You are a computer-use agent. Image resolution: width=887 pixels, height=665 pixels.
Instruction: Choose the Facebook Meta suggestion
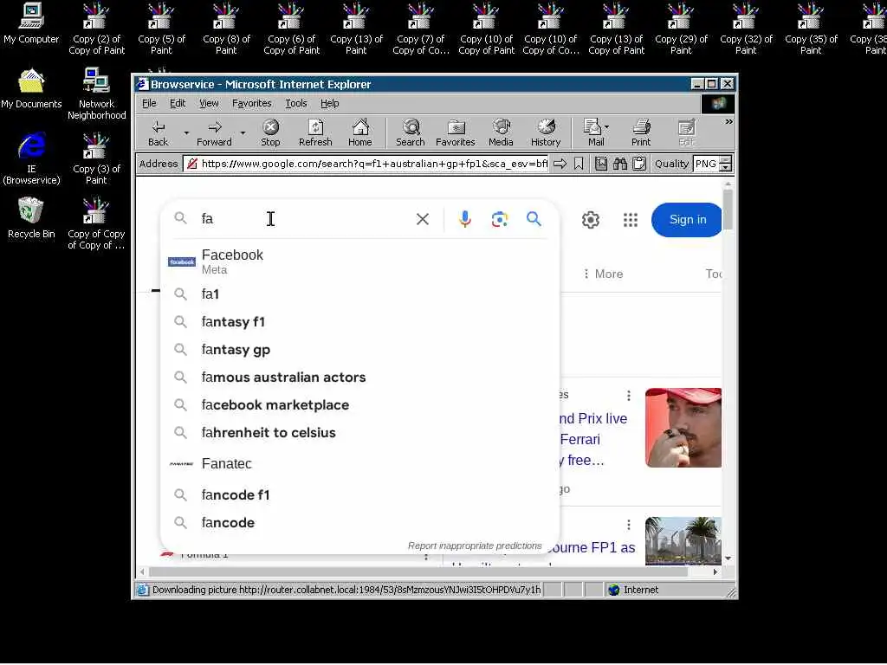pyautogui.click(x=359, y=261)
